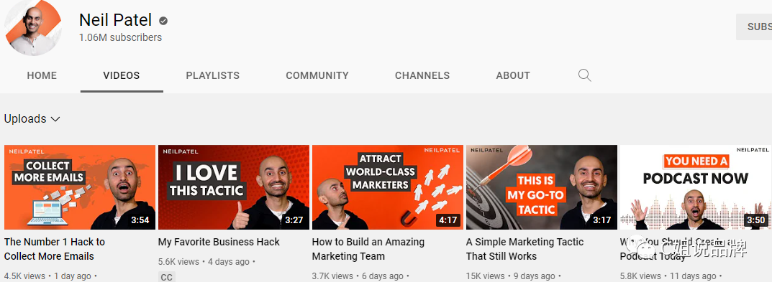772x282 pixels.
Task: Open the You Need a Podcast Now thumbnail
Action: point(696,187)
